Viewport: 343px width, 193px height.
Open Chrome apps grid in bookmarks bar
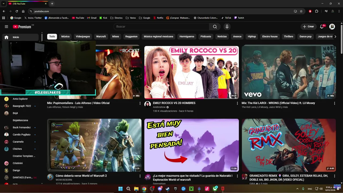click(3, 18)
